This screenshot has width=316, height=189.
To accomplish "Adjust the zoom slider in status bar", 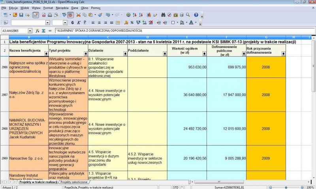I will point(286,187).
